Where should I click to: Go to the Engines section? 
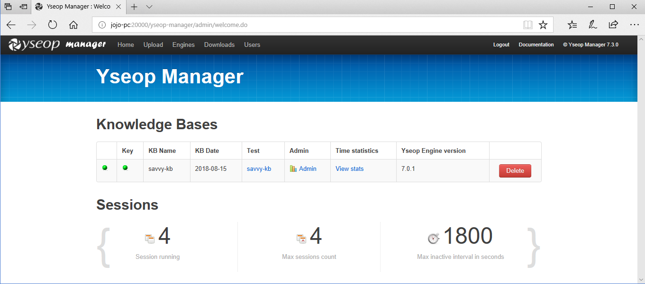(183, 44)
